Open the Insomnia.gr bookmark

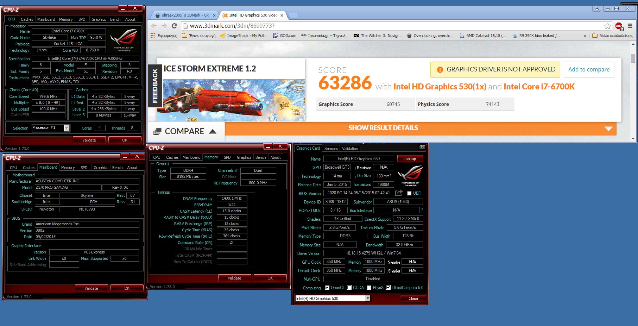coord(324,36)
